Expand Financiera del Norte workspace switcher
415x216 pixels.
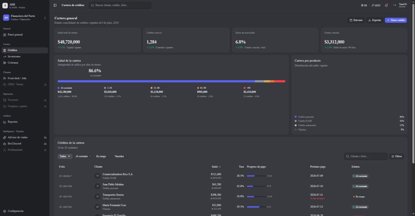[x=25, y=18]
